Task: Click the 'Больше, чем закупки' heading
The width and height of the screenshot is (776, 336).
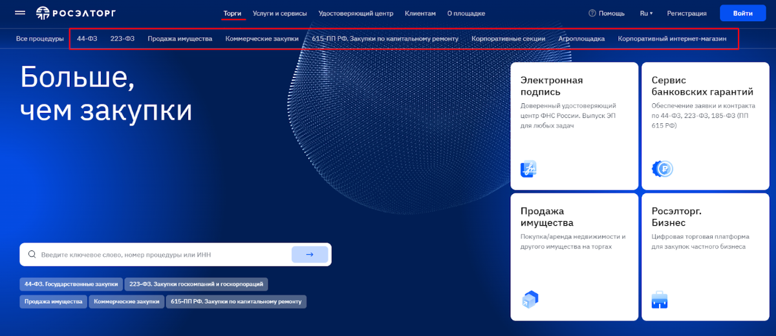Action: click(106, 94)
